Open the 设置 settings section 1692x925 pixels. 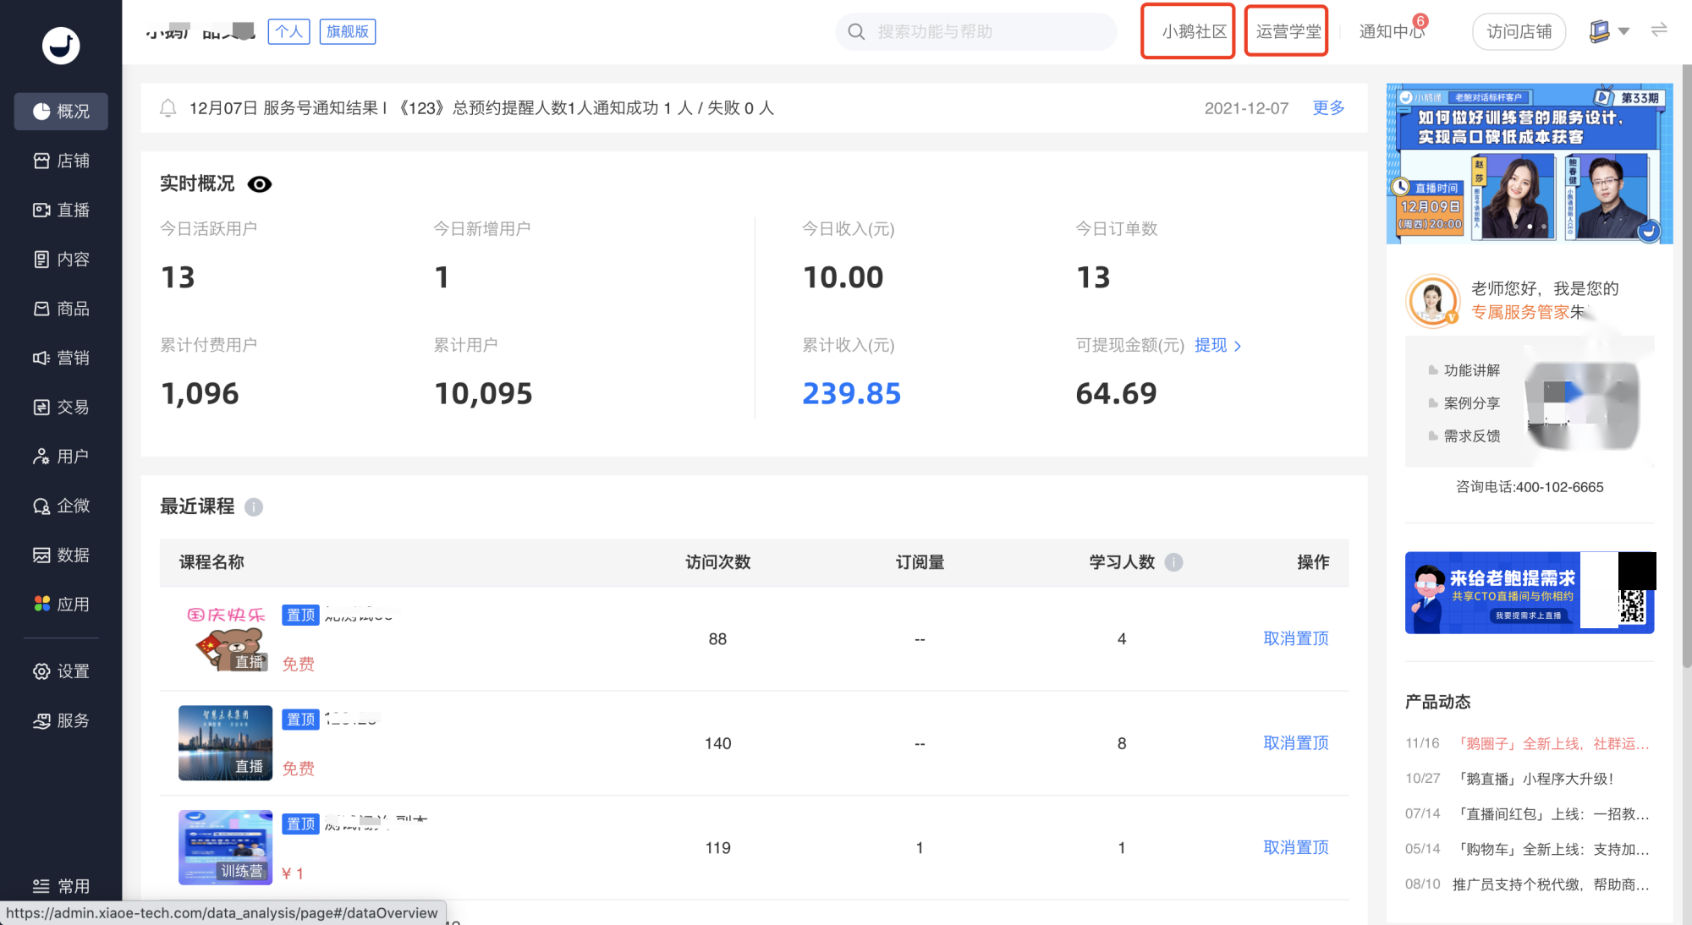pyautogui.click(x=61, y=671)
